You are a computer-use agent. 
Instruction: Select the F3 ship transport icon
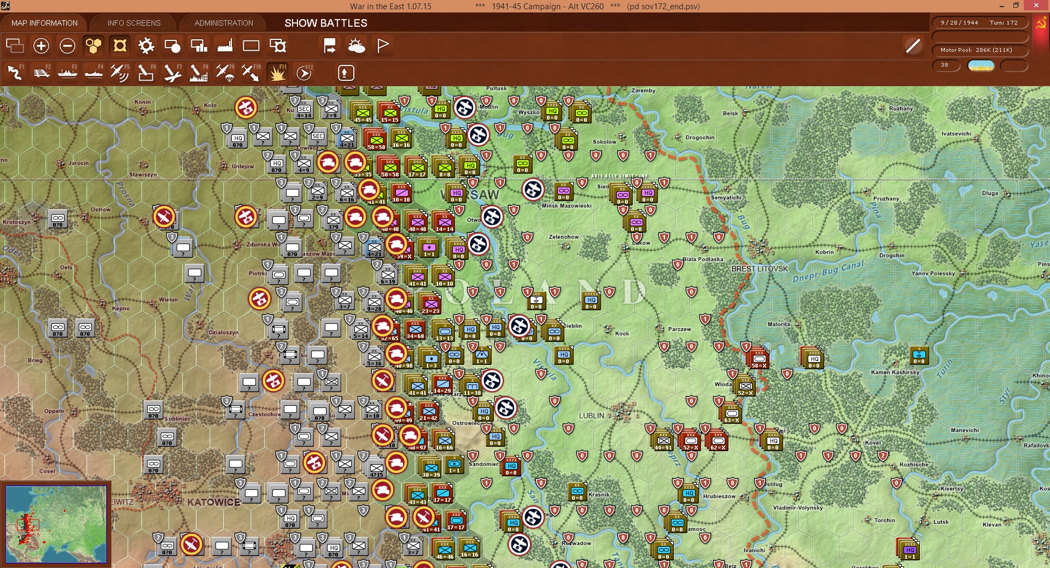pos(67,73)
